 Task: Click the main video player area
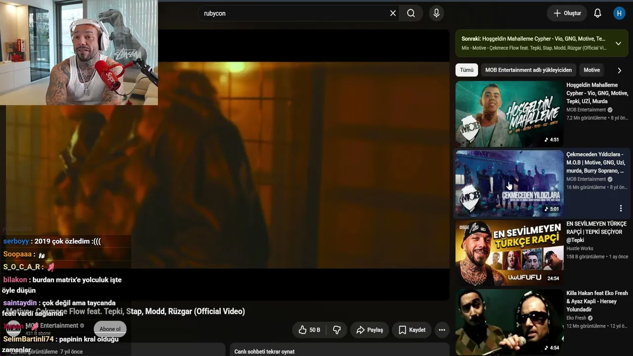coord(227,166)
